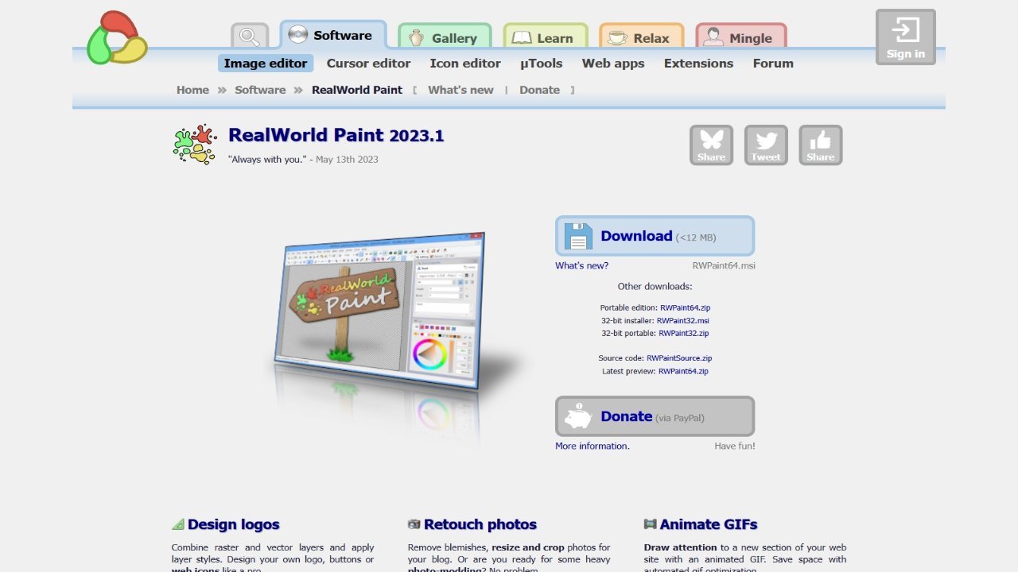The image size is (1018, 572).
Task: Click the Download button
Action: [x=655, y=236]
